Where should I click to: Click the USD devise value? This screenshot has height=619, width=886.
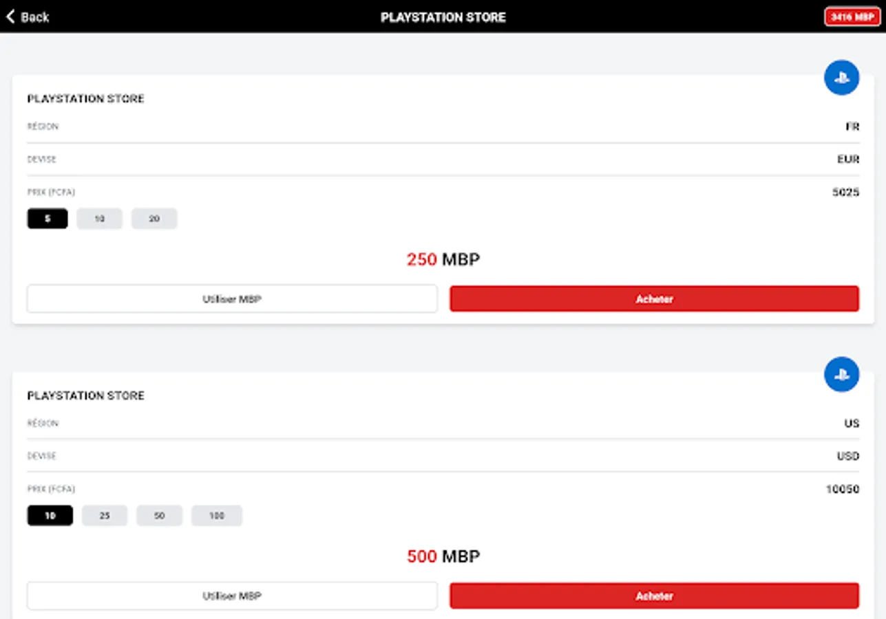click(x=848, y=456)
